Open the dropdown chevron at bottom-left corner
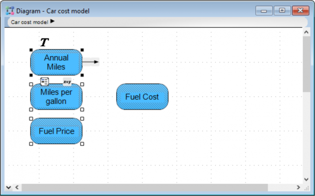The width and height of the screenshot is (315, 196). (x=8, y=188)
